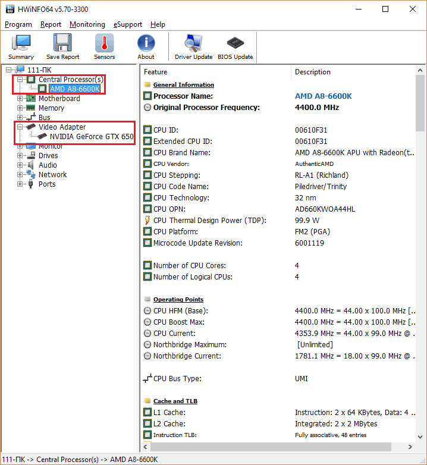Screen dimensions: 427x465
Task: Click the status bar path text
Action: 80,460
